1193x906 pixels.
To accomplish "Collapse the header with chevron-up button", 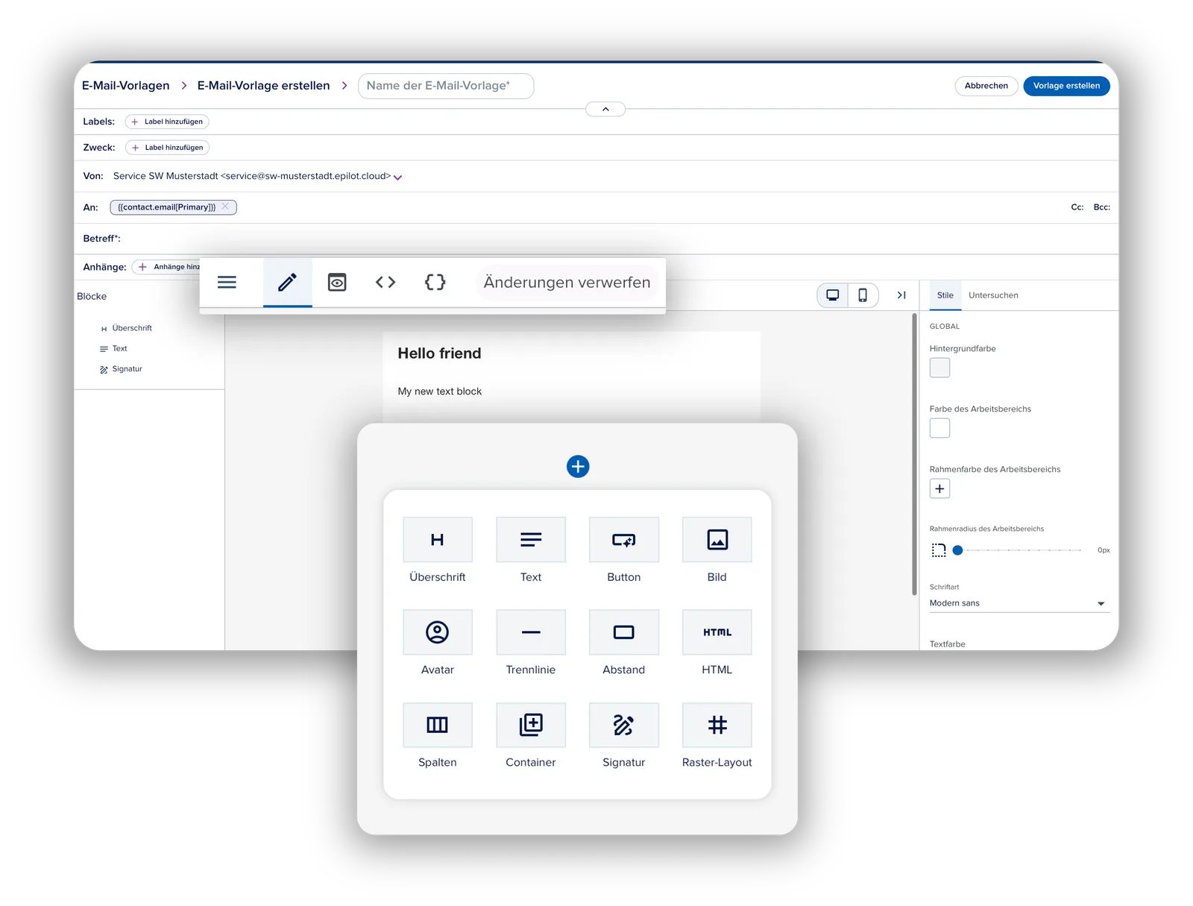I will tap(605, 110).
